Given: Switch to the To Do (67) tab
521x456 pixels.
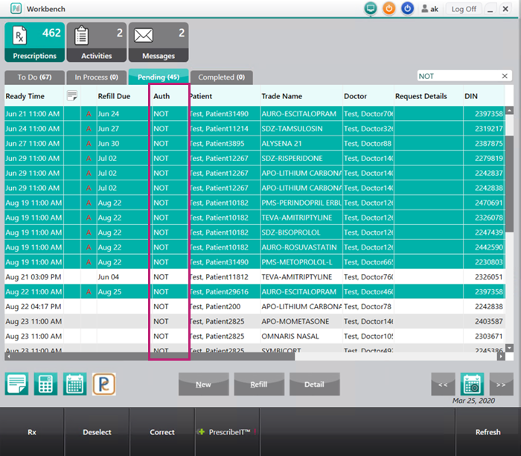Looking at the screenshot, I should (34, 77).
